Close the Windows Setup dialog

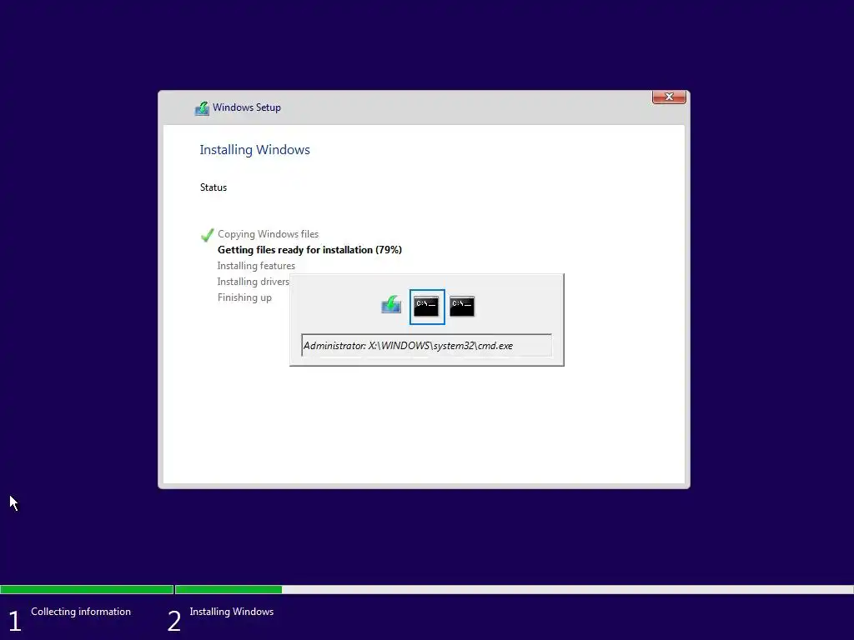pos(669,97)
